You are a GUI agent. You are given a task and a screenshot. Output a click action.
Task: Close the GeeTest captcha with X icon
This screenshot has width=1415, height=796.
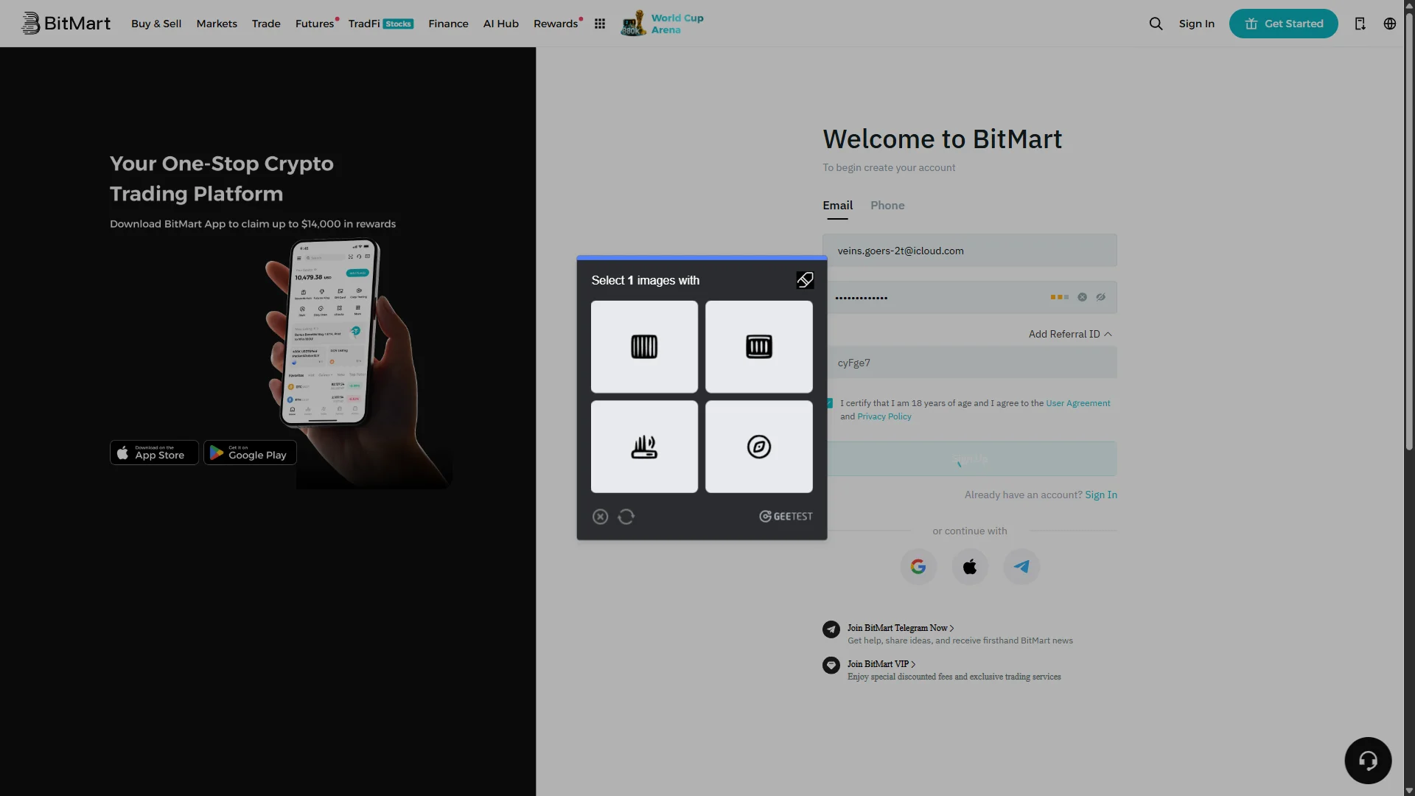tap(601, 517)
